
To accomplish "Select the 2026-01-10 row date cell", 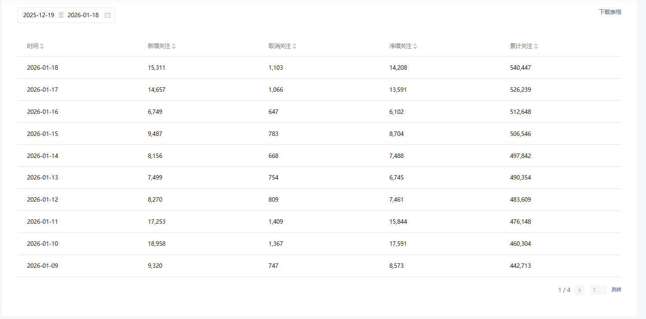I will pyautogui.click(x=42, y=244).
